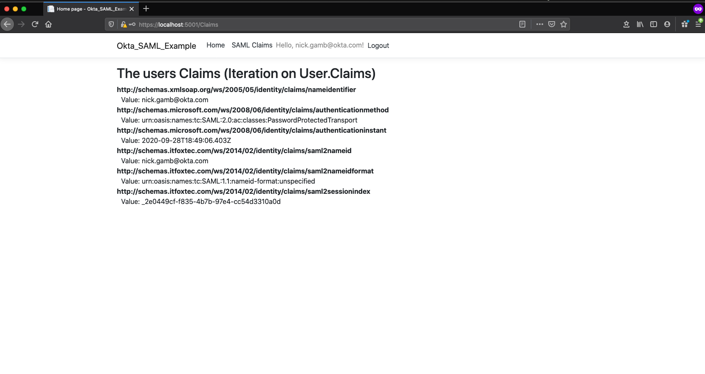Toggle the browser sidebar panel
This screenshot has height=374, width=705.
pos(654,24)
